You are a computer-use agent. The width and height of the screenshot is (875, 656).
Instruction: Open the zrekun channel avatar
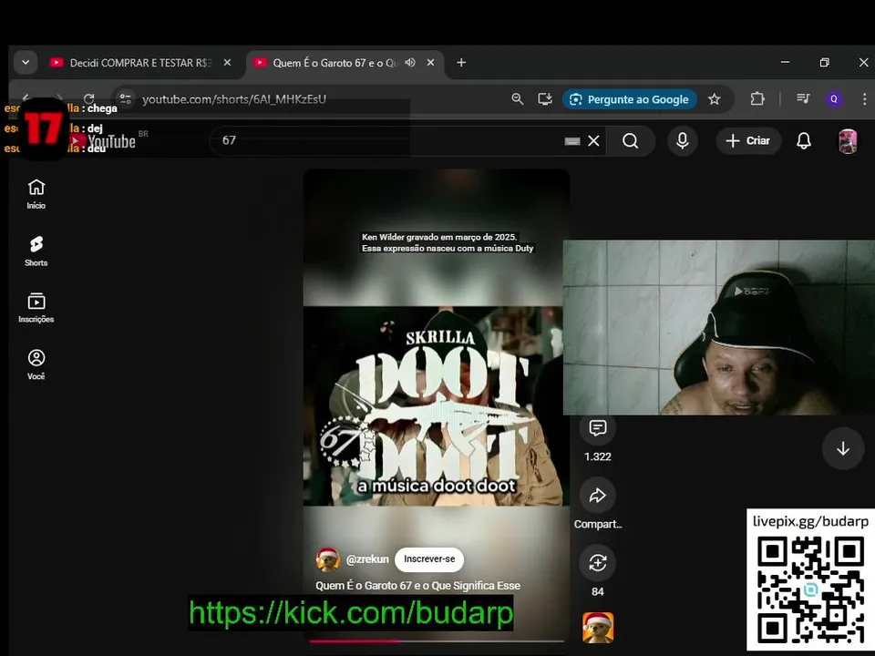(328, 559)
